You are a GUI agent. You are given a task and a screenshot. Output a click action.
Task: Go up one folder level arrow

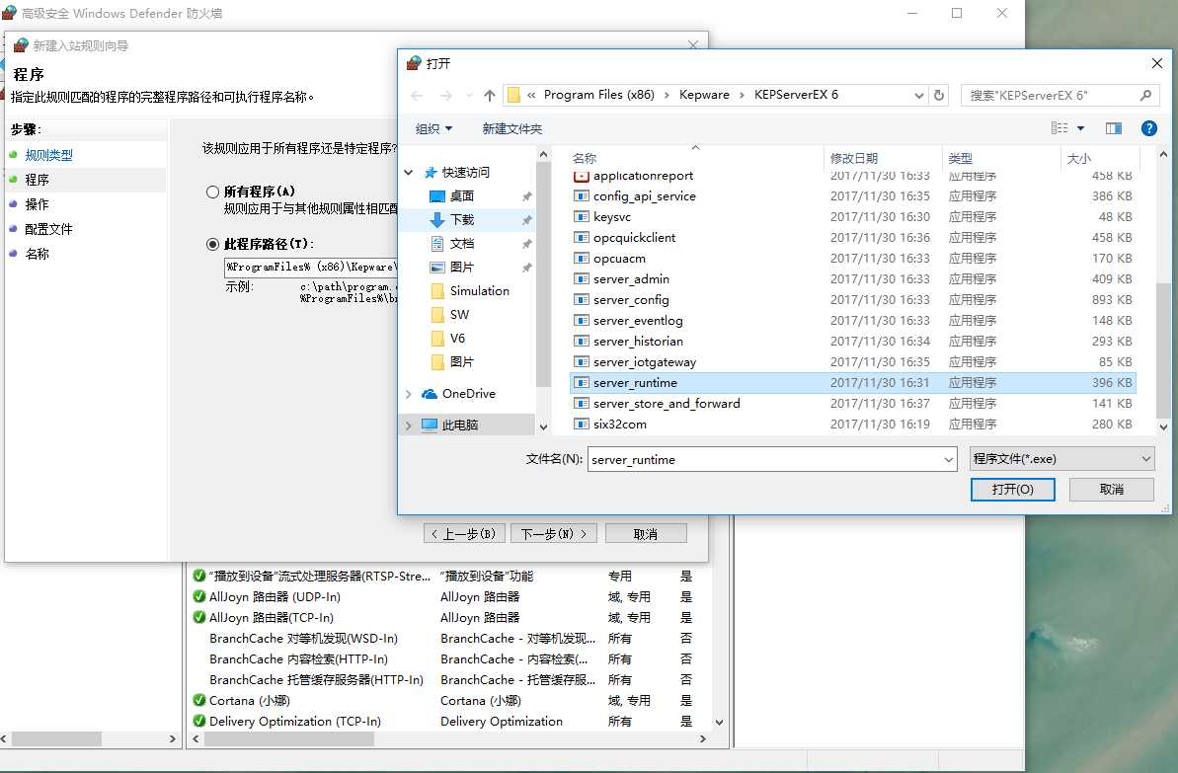tap(490, 96)
